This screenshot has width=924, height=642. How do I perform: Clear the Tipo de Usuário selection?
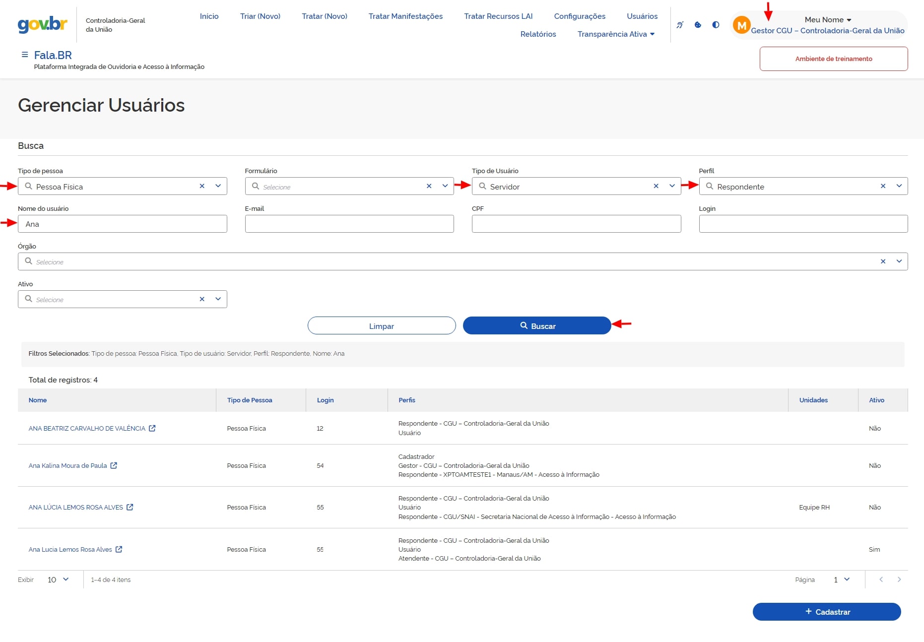(x=656, y=186)
